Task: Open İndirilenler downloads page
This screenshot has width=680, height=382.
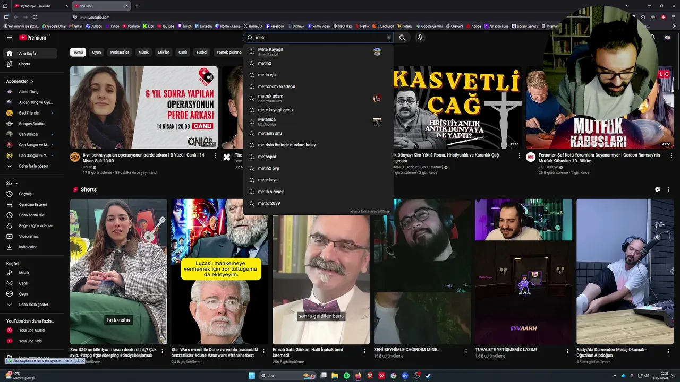Action: coord(31,247)
